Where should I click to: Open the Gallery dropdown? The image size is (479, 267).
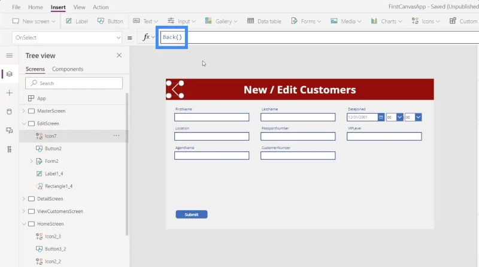221,21
